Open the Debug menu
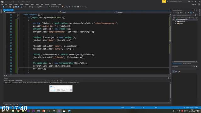Viewport: 201px width, 113px height. (x=26, y=4)
